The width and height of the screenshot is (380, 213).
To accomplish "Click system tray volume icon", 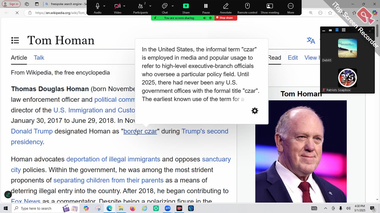I will (348, 208).
